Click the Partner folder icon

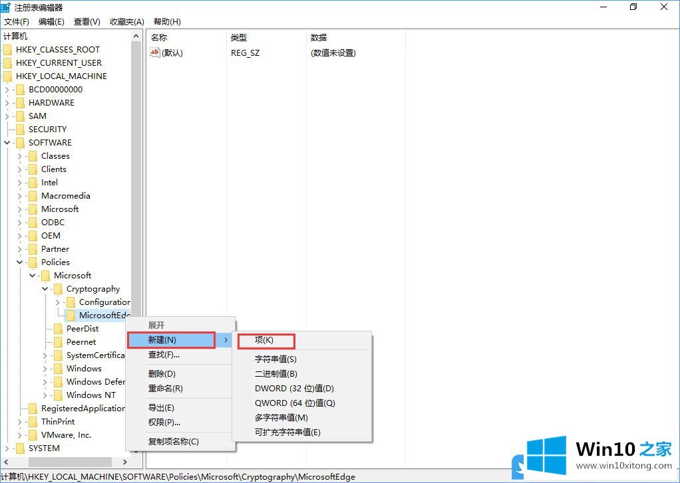tap(33, 249)
